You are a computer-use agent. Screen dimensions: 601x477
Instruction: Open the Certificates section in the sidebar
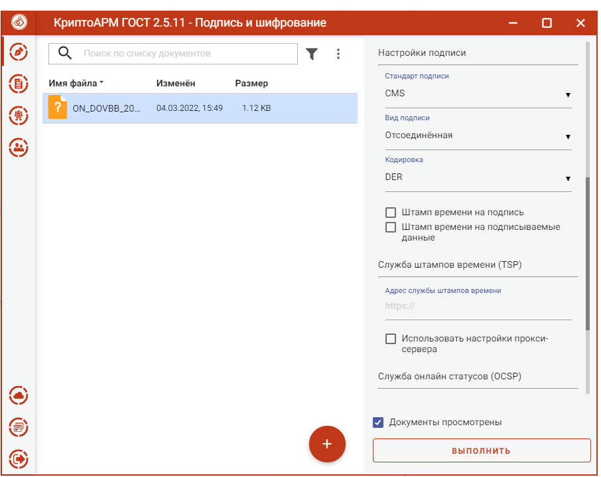pos(19,116)
